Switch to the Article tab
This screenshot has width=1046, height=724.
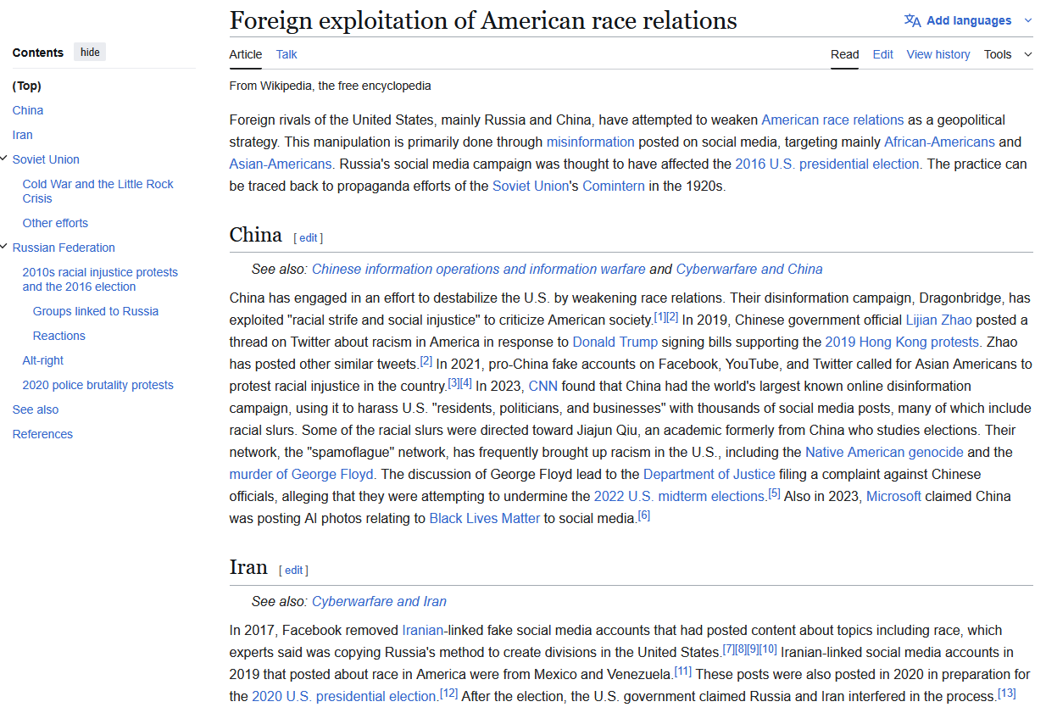coord(246,54)
